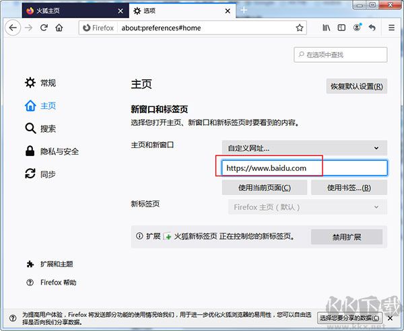This screenshot has height=331, width=404.
Task: Click the Forward arrow button
Action: [28, 28]
